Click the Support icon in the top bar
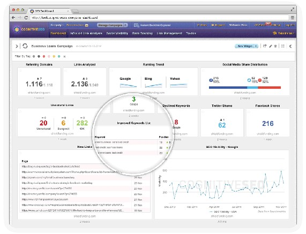 [213, 25]
